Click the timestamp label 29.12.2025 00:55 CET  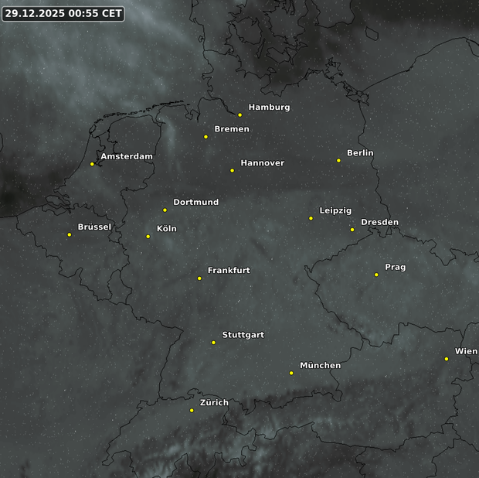[63, 13]
